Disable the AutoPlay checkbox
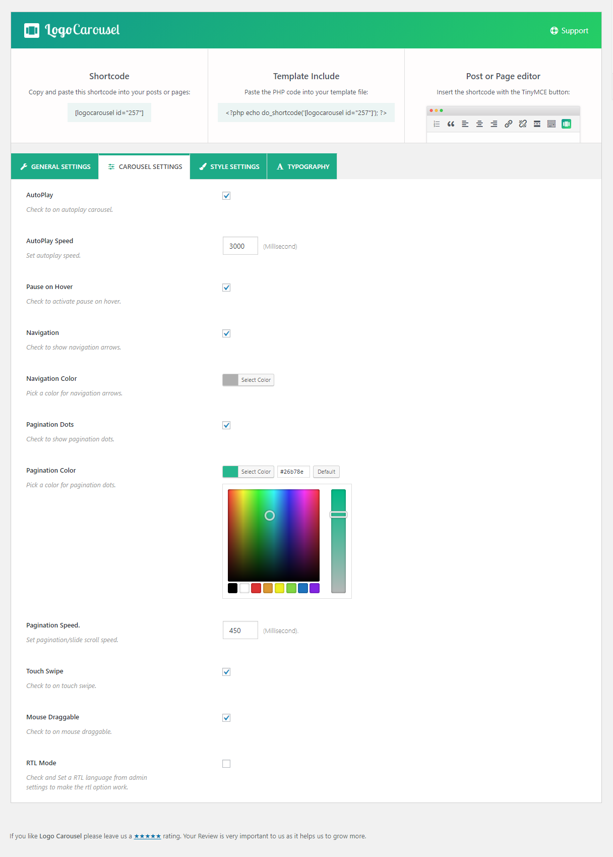 (x=226, y=196)
